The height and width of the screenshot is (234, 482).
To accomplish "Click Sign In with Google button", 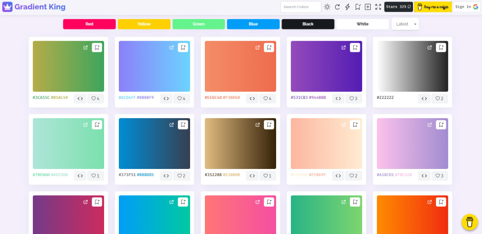I will [467, 7].
